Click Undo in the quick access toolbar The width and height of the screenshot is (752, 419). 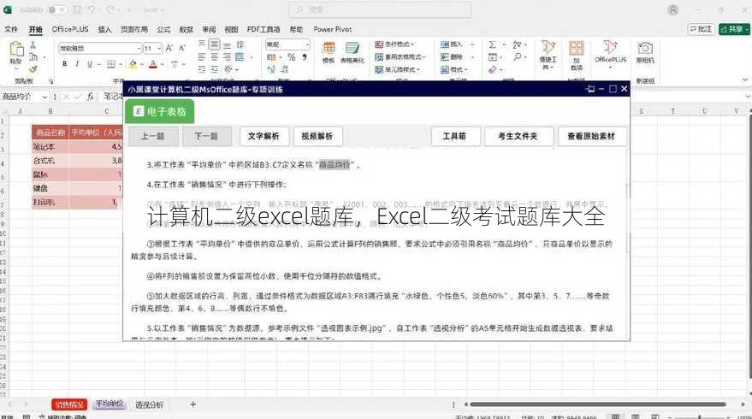click(x=92, y=9)
